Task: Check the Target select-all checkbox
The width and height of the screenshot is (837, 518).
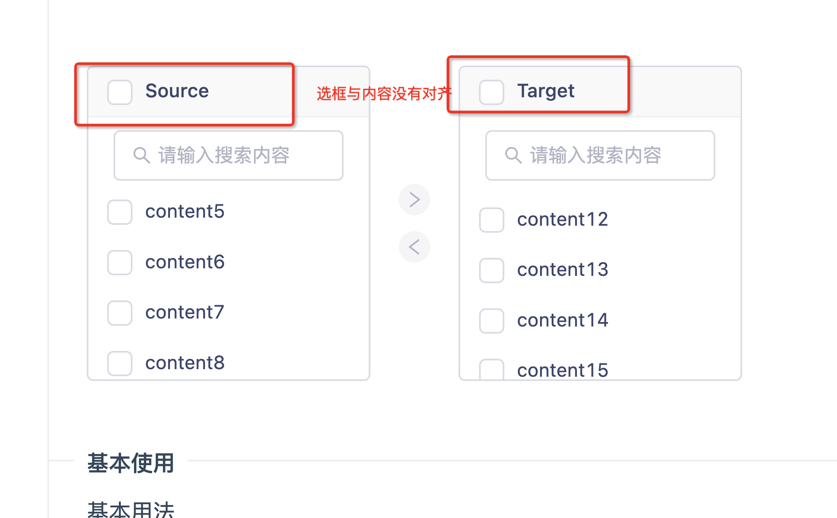Action: [x=491, y=92]
